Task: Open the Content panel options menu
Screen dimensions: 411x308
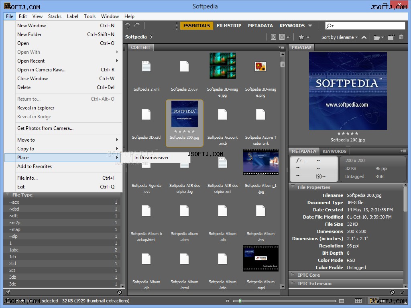Action: tap(281, 47)
